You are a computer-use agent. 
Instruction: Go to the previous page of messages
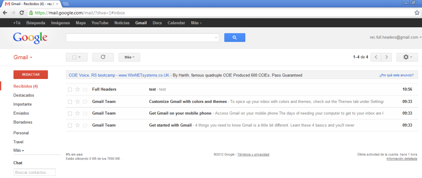(376, 57)
